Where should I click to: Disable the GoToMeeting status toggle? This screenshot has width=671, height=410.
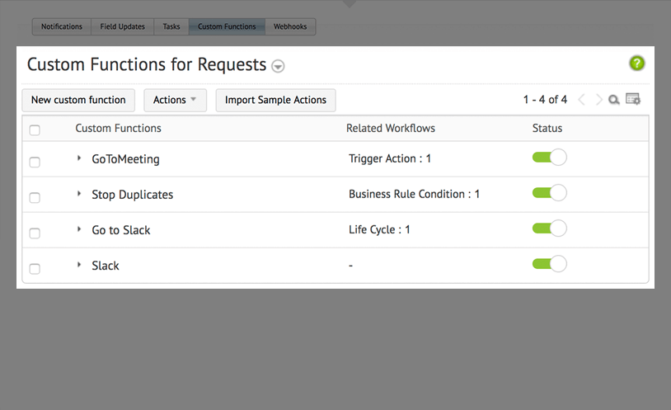549,158
